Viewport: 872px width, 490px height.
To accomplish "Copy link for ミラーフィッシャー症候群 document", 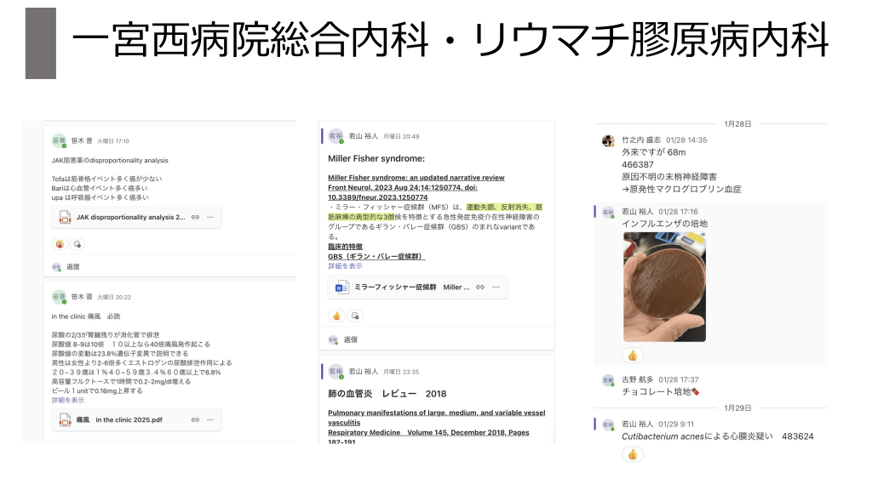I will tap(480, 288).
